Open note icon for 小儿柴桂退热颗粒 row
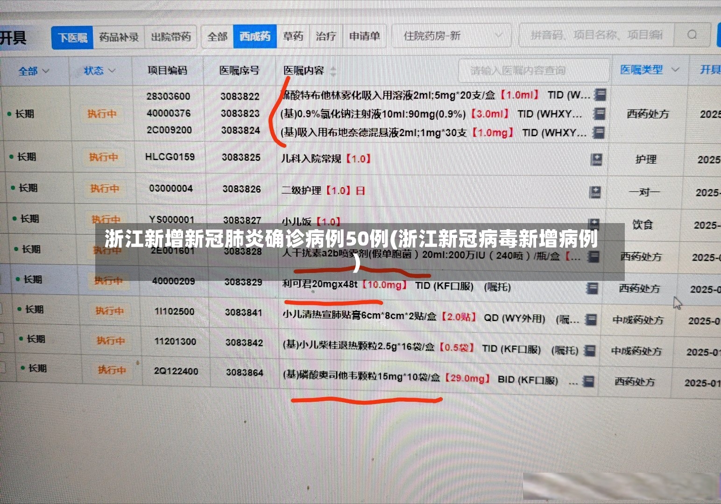 [590, 350]
